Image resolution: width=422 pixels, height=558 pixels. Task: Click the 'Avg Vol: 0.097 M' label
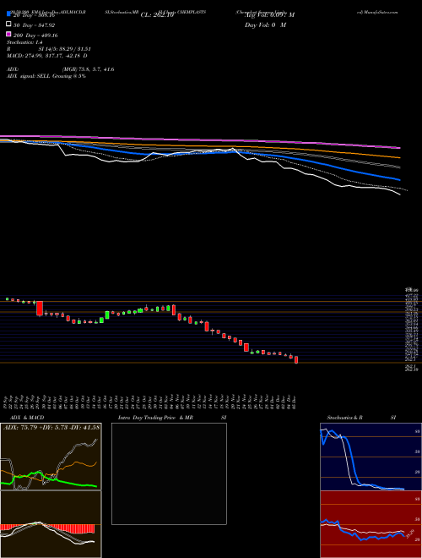point(269,15)
